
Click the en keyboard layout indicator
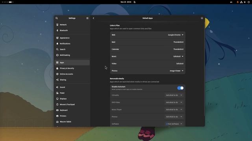(231, 2)
